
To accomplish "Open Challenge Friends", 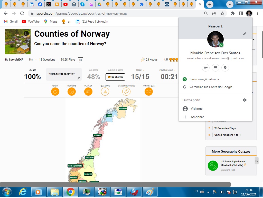I will point(126,91).
